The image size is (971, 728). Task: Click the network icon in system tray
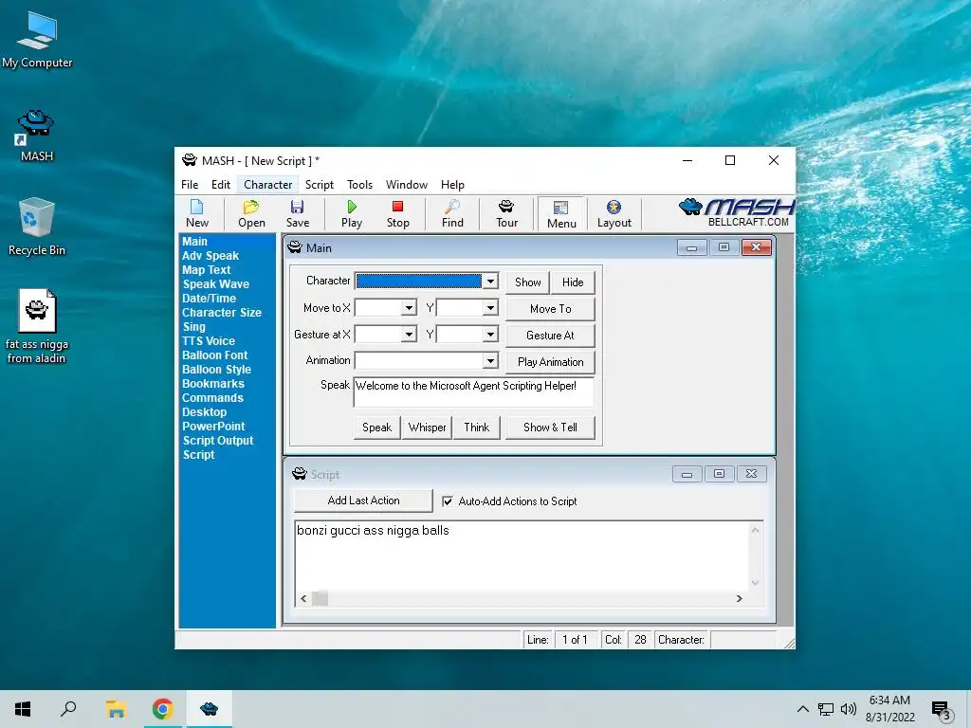[x=826, y=709]
